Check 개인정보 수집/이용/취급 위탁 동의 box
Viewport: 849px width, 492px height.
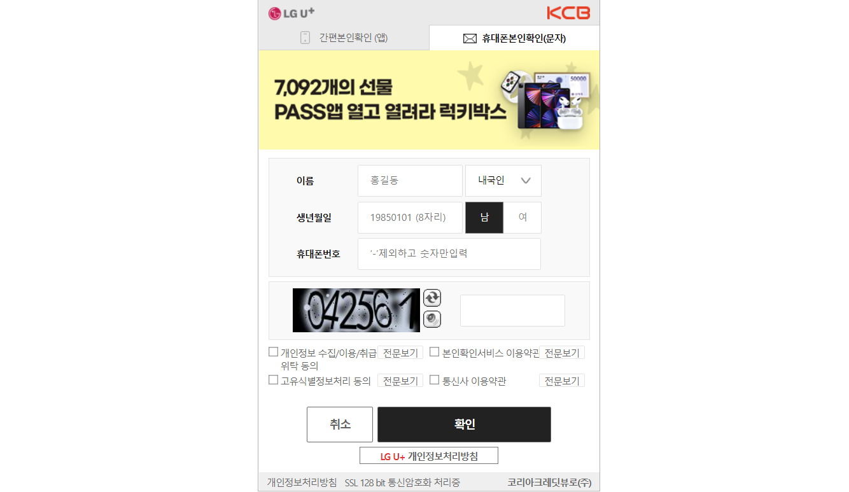pos(274,351)
